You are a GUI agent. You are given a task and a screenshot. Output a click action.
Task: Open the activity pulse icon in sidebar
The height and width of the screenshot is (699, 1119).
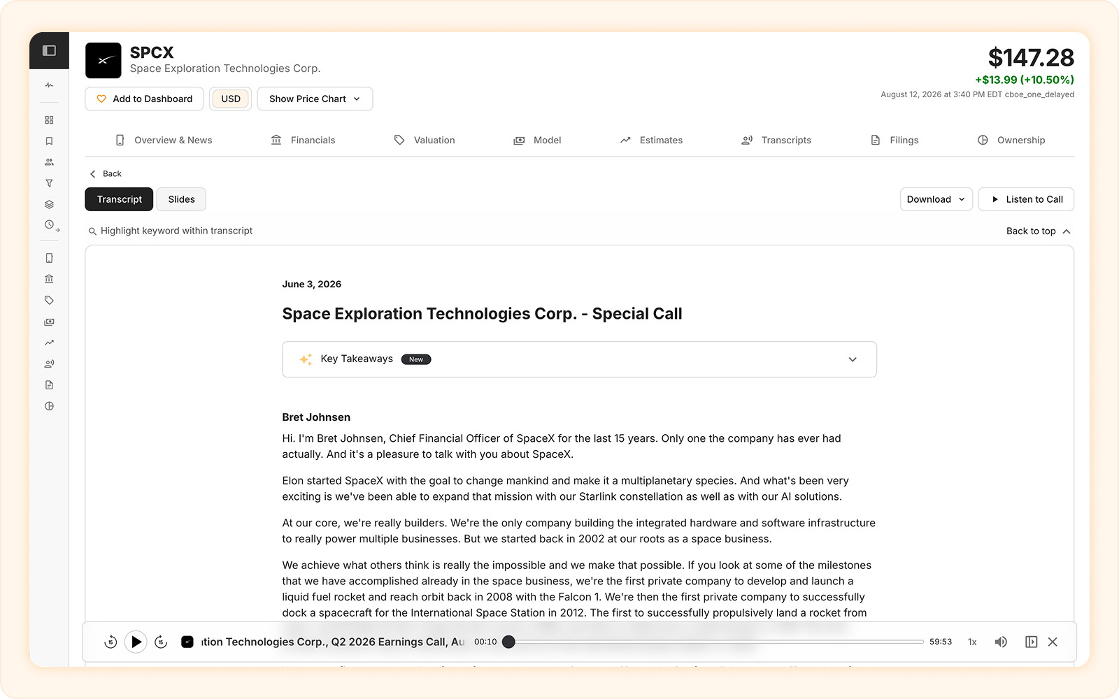(x=49, y=85)
